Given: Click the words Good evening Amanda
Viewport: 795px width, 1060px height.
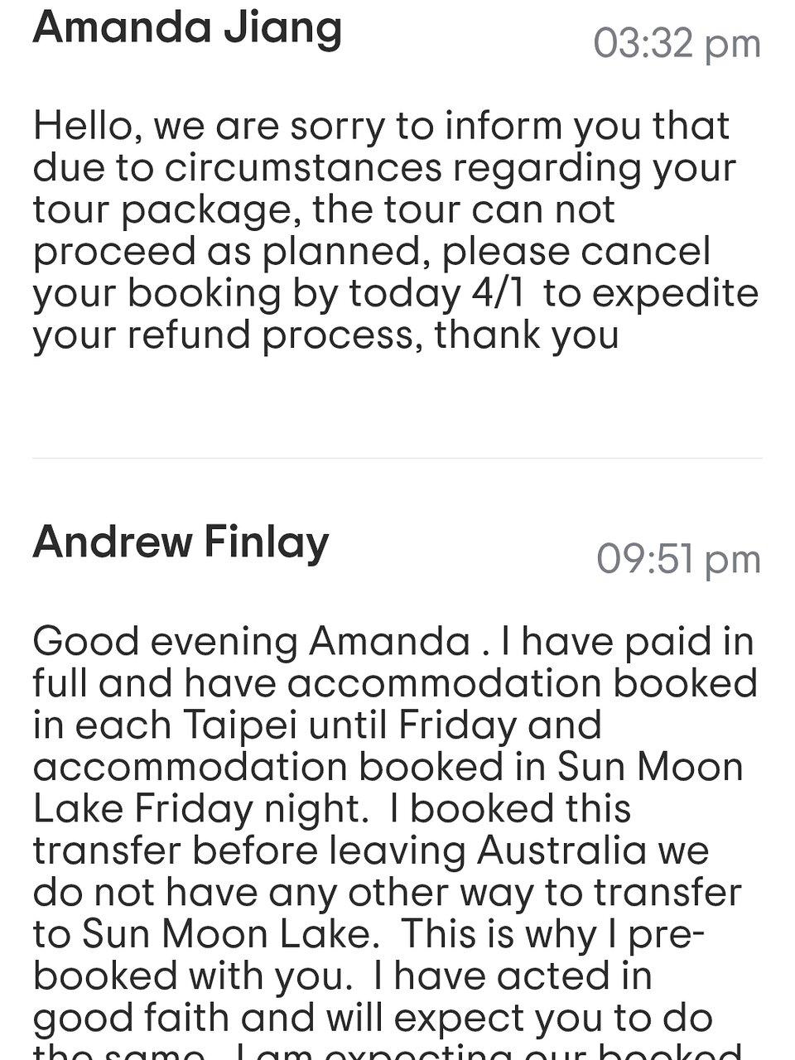Looking at the screenshot, I should (252, 642).
